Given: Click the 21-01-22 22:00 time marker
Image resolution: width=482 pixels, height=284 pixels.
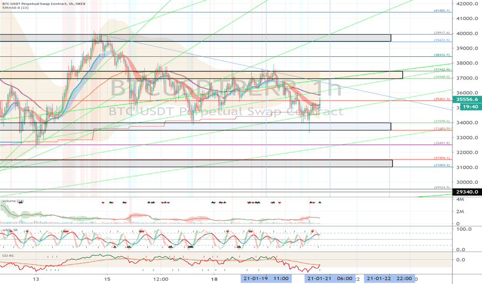Looking at the screenshot, I should (389, 278).
